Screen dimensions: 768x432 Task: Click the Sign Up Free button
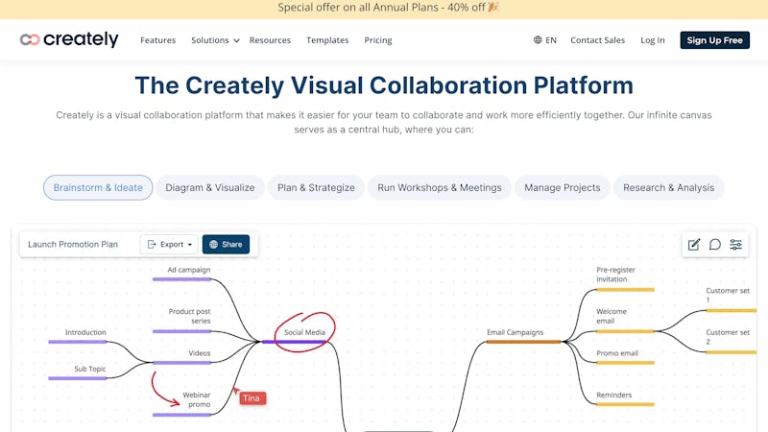click(714, 40)
